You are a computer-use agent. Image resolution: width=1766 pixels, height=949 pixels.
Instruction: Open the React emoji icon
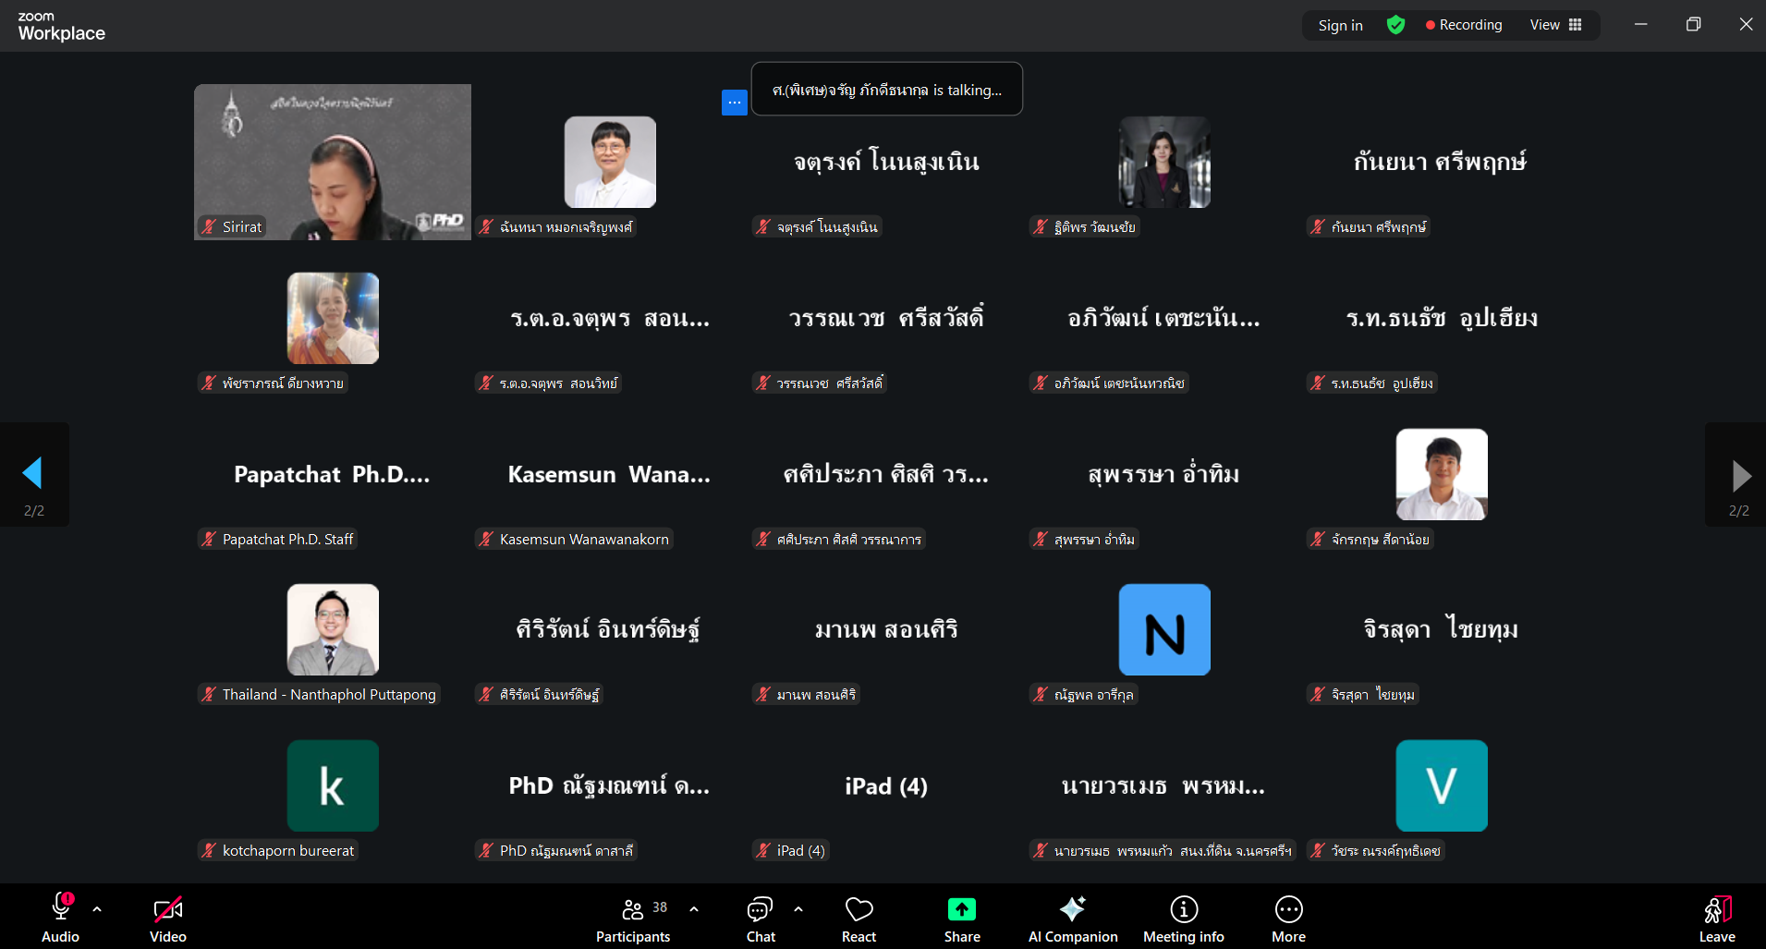pyautogui.click(x=859, y=910)
